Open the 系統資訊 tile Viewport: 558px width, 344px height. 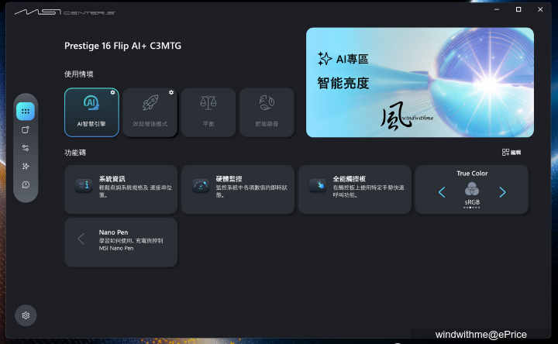coord(121,189)
